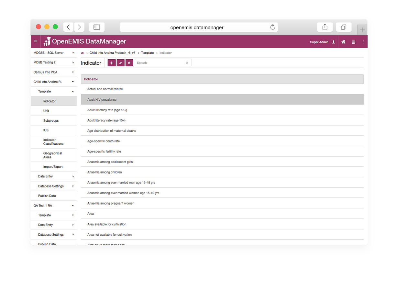The image size is (398, 290).
Task: Collapse the QA Test 1 RA menu
Action: tap(54, 206)
